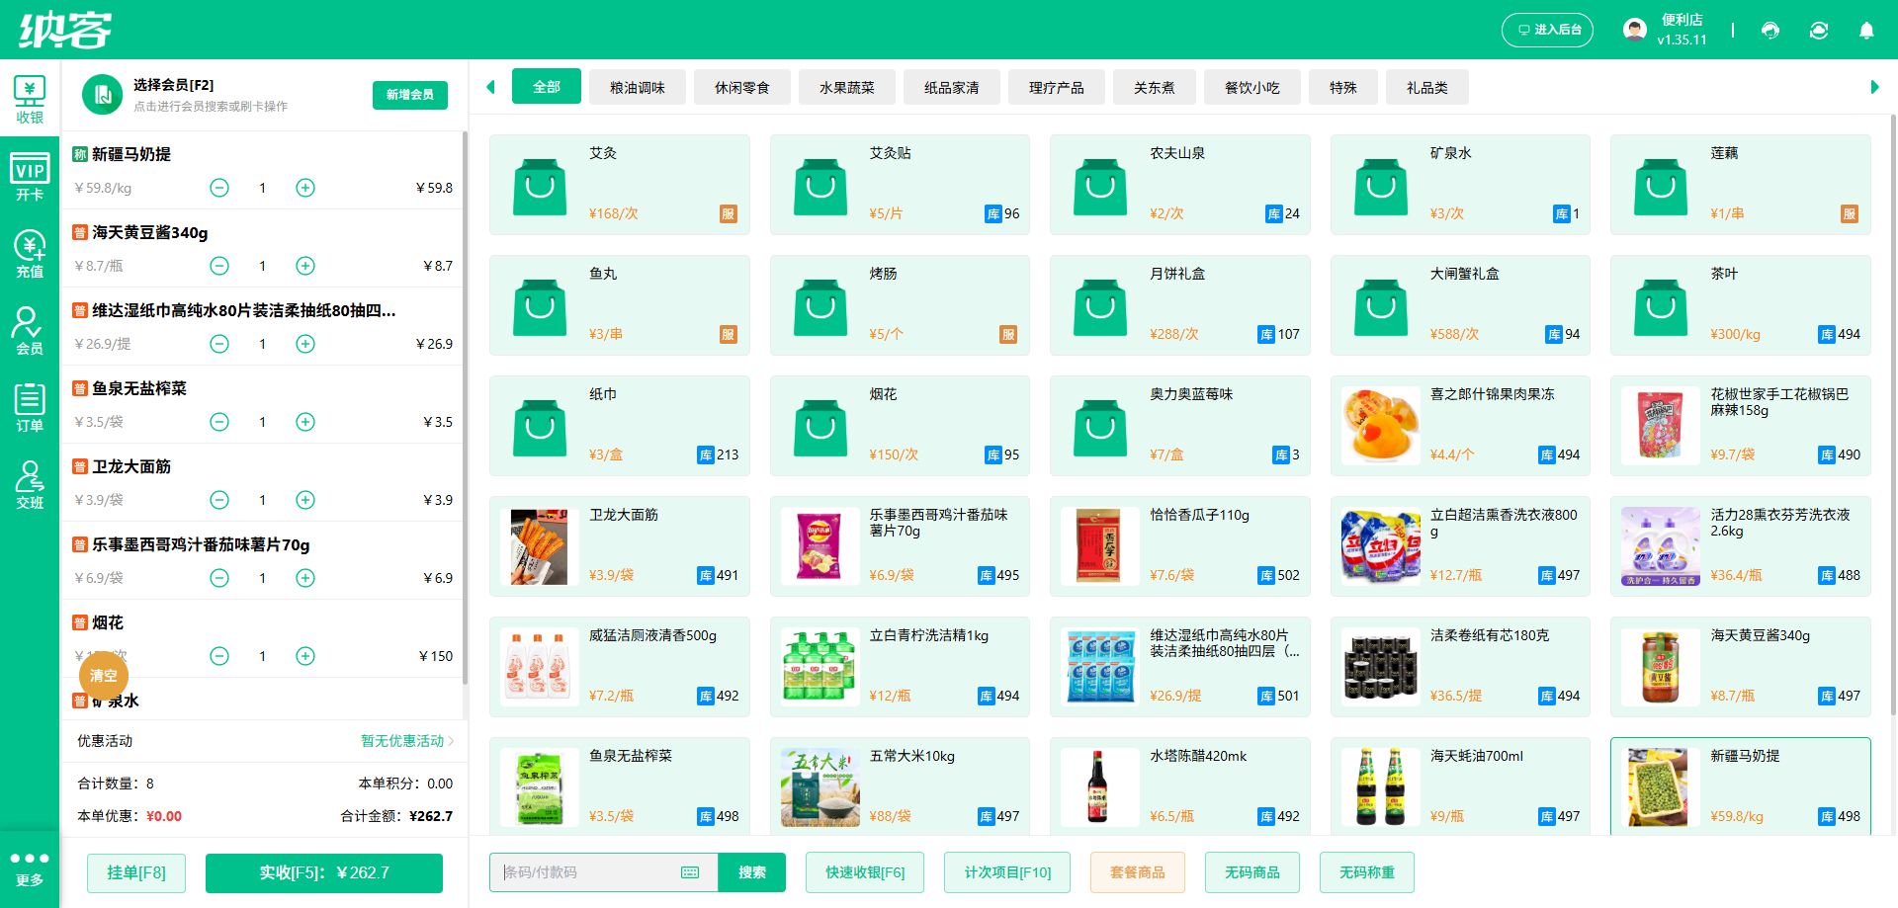This screenshot has height=908, width=1898.
Task: Open the 会员 member sidebar icon
Action: [30, 331]
